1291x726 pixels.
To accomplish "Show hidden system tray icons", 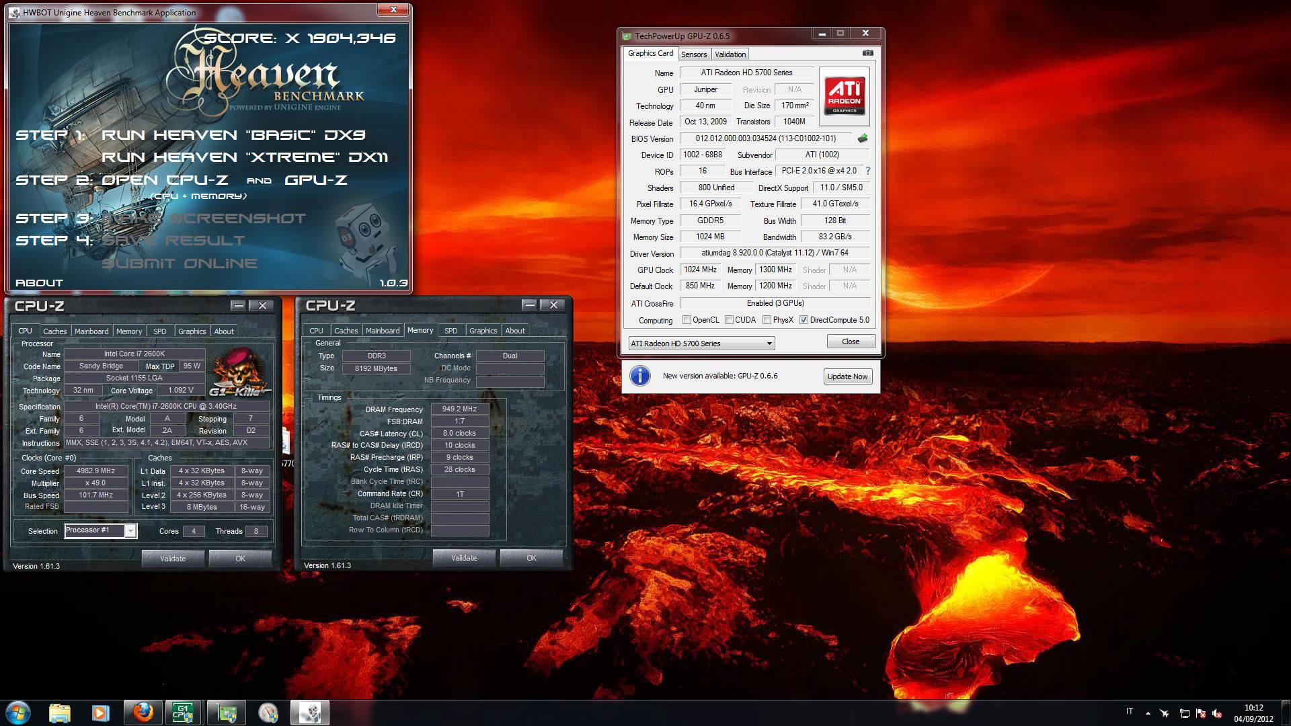I will (x=1148, y=713).
